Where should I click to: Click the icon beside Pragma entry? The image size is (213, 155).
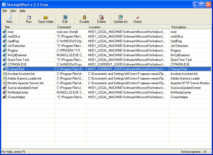click(5, 50)
